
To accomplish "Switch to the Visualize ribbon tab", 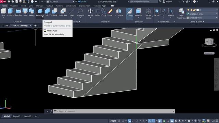I will (x=14, y=6).
